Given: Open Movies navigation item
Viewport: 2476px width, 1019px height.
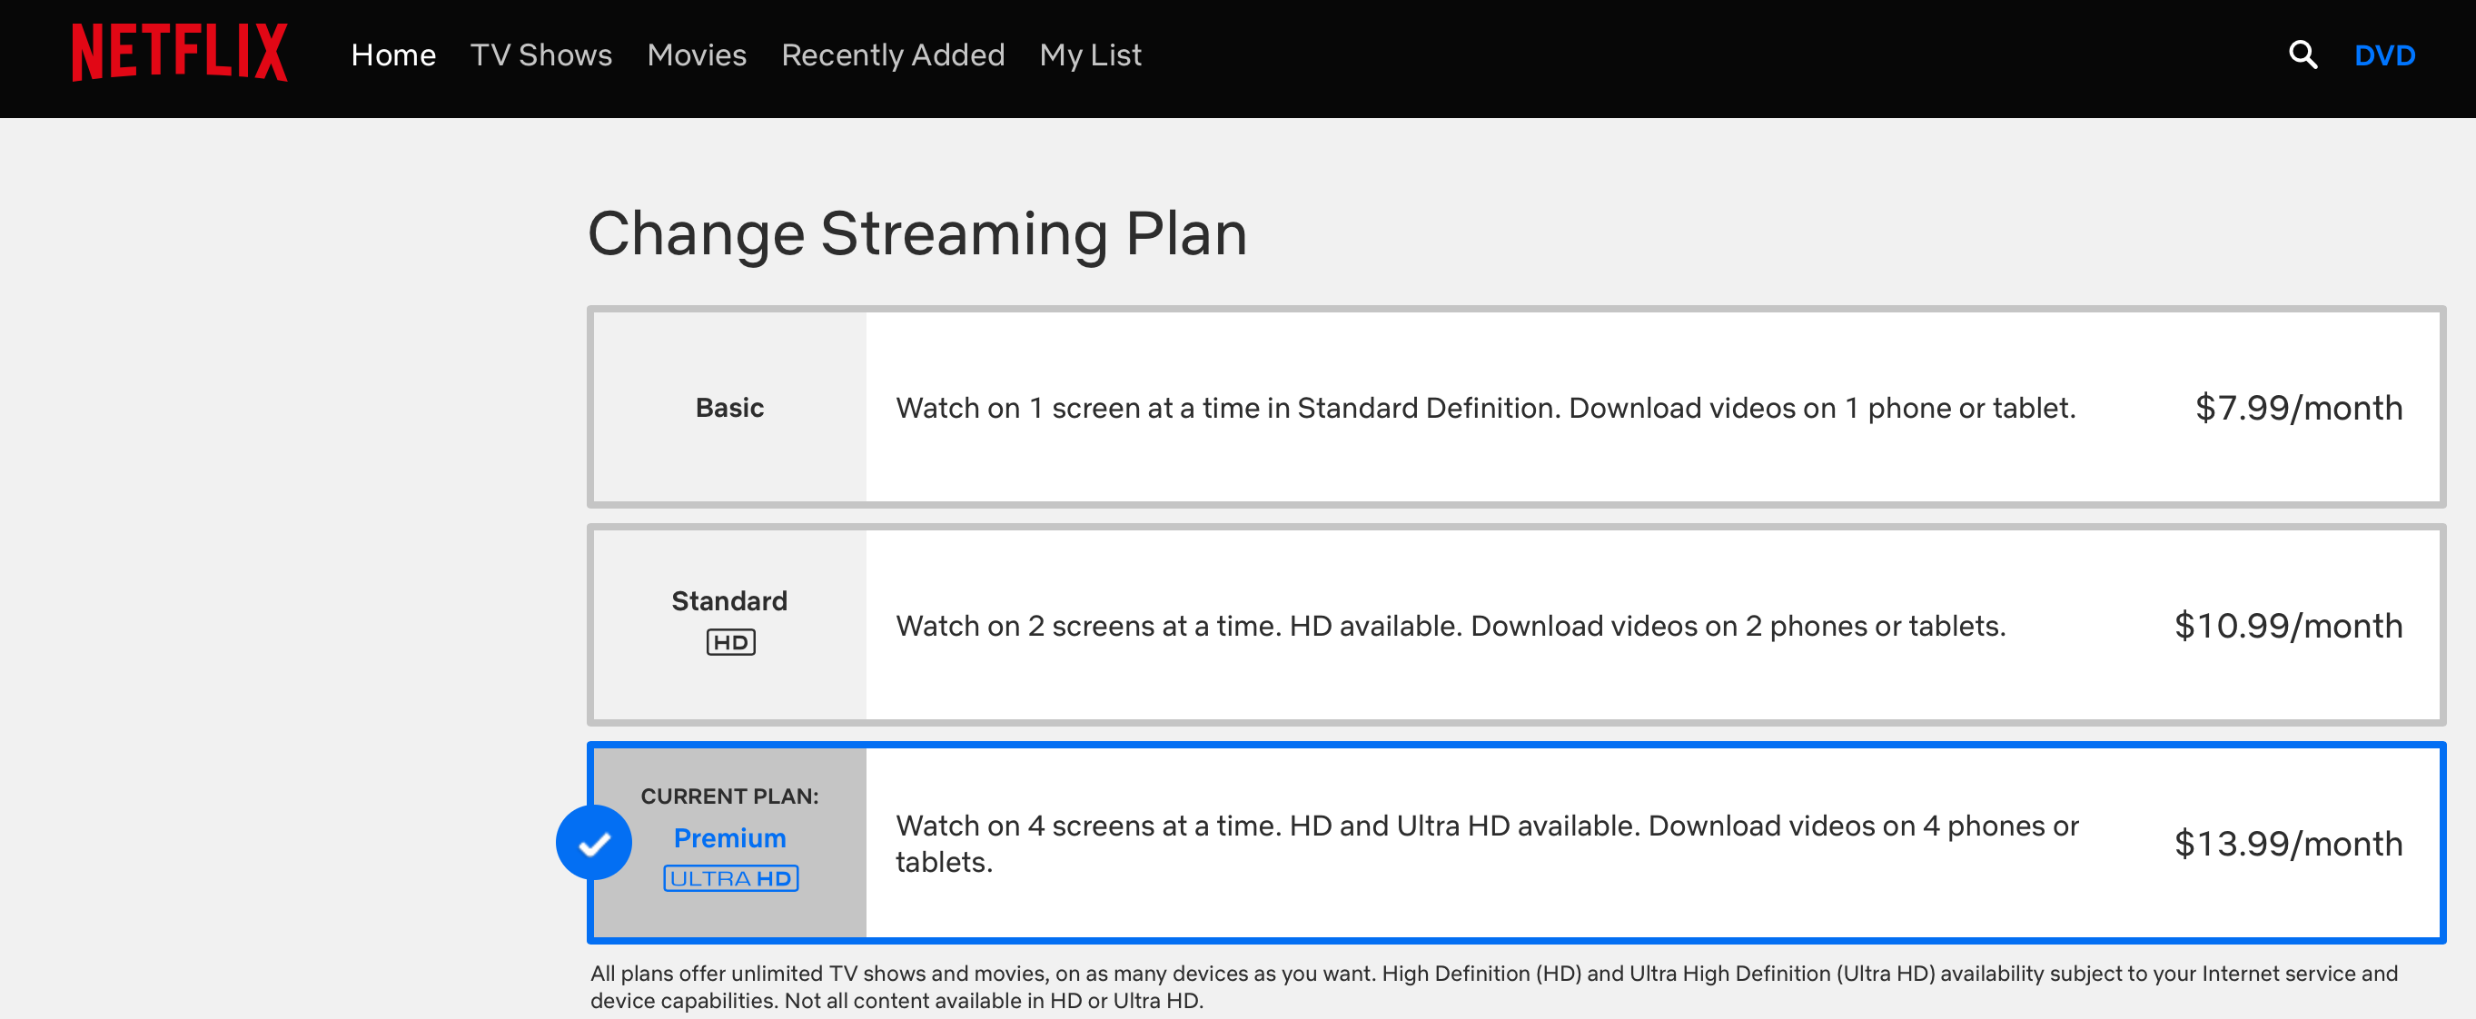Looking at the screenshot, I should (696, 54).
